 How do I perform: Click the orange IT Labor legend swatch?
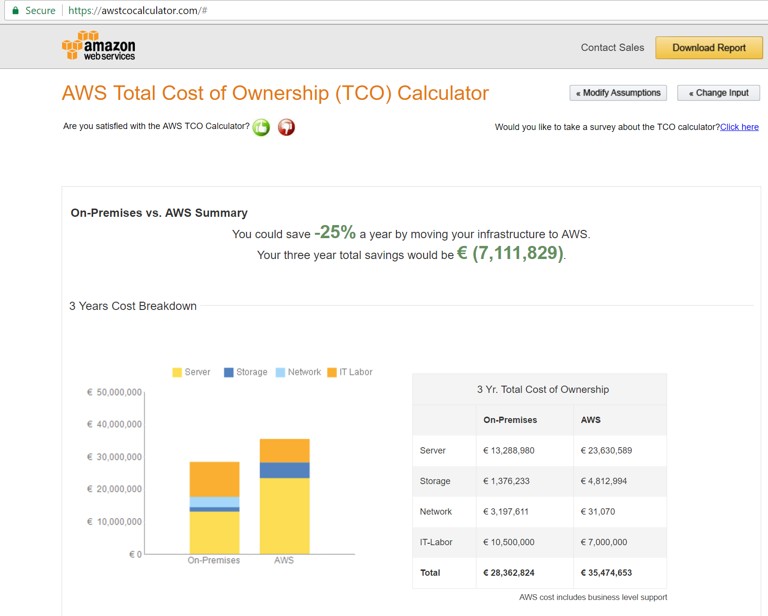click(x=332, y=372)
